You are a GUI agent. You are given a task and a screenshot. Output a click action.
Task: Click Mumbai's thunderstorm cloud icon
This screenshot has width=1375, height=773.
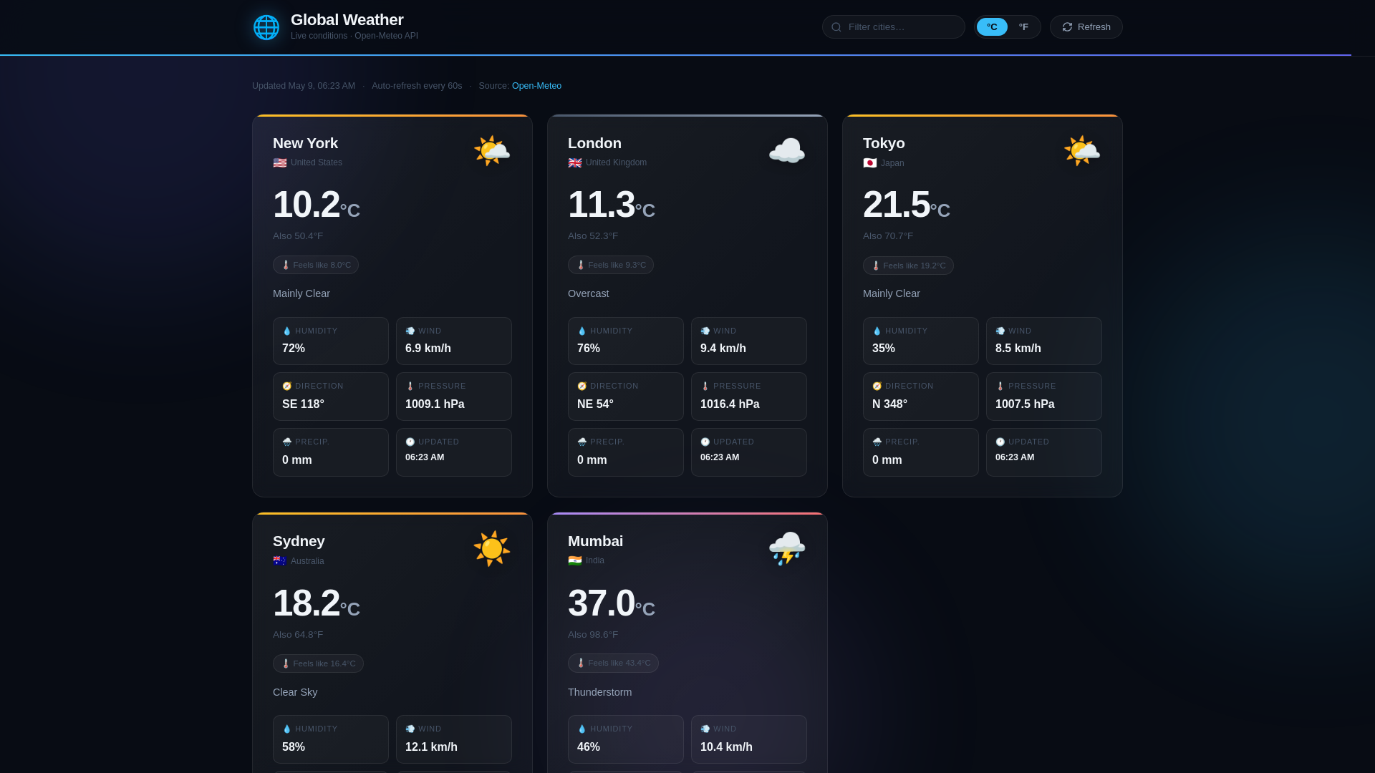787,549
